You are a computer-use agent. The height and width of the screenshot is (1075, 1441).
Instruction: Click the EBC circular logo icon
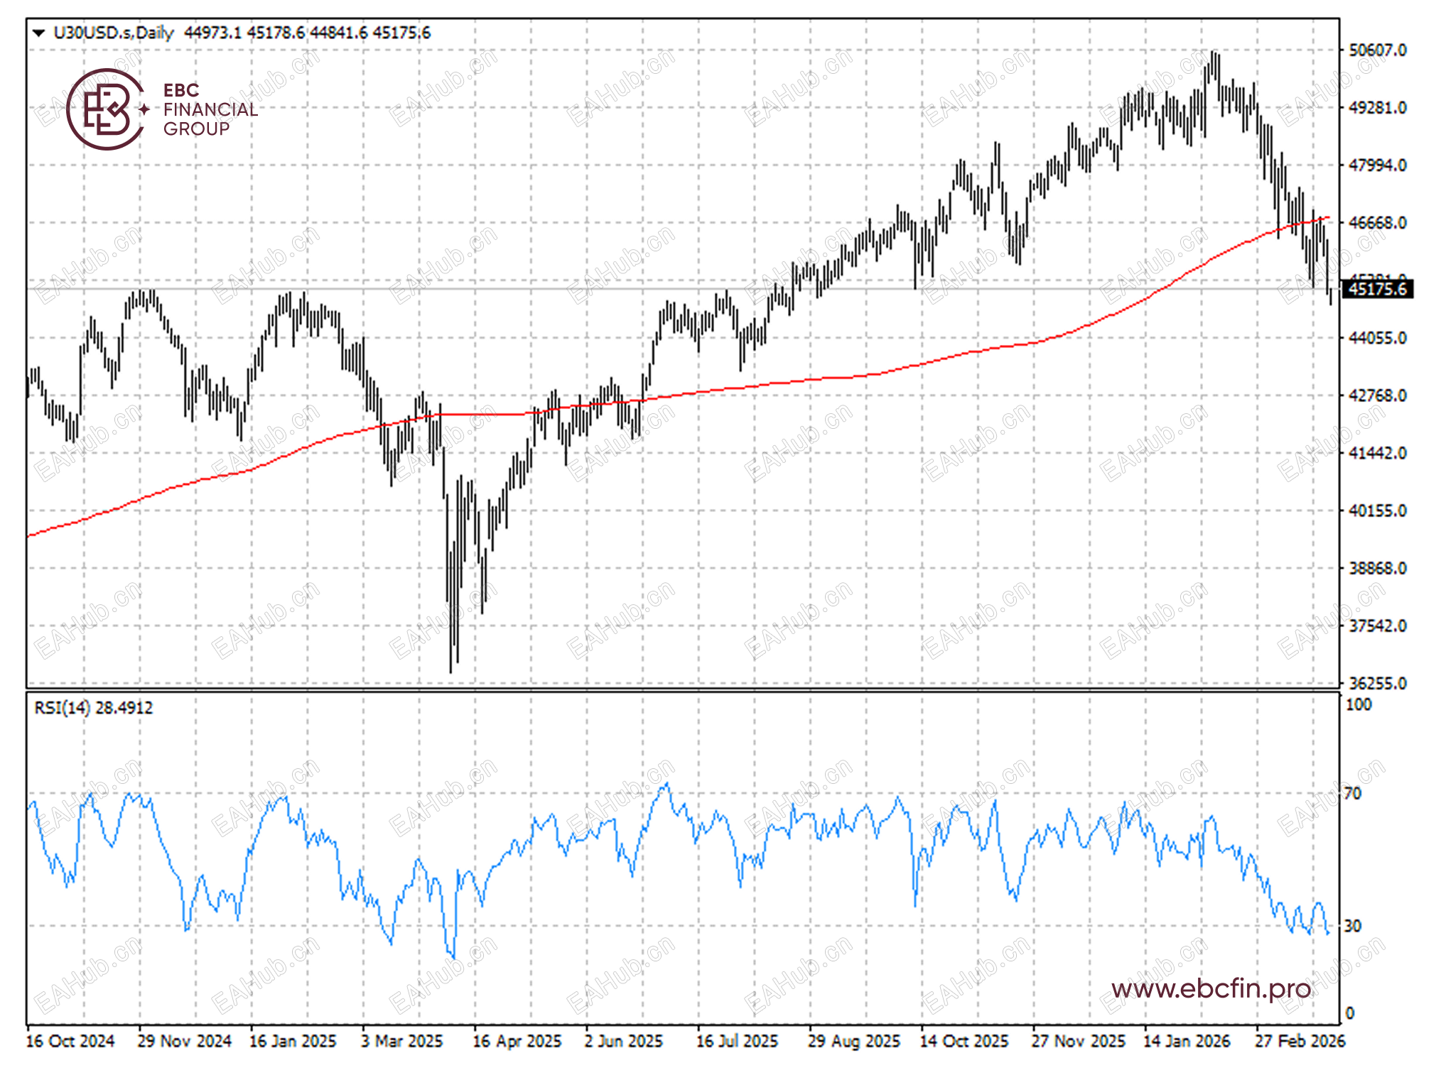[105, 109]
